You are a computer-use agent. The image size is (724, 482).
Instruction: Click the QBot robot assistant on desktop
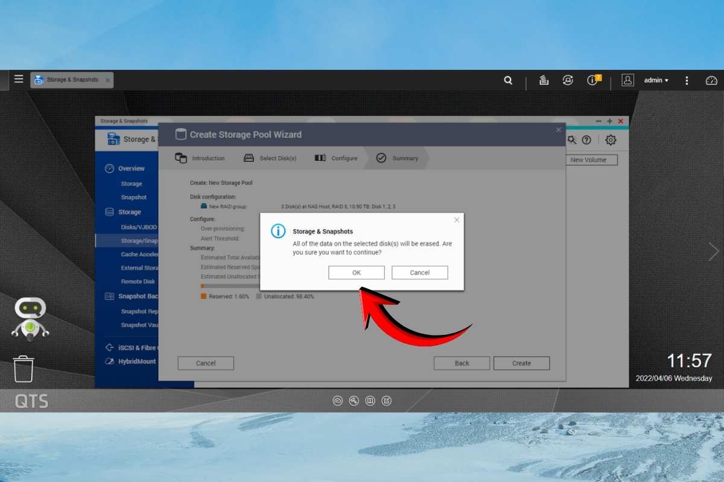pos(30,319)
